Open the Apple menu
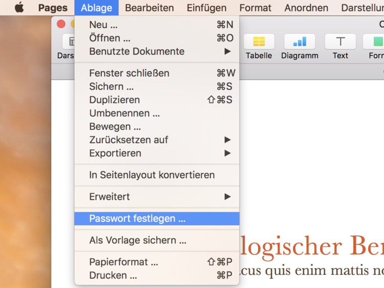This screenshot has height=288, width=384. coord(19,7)
